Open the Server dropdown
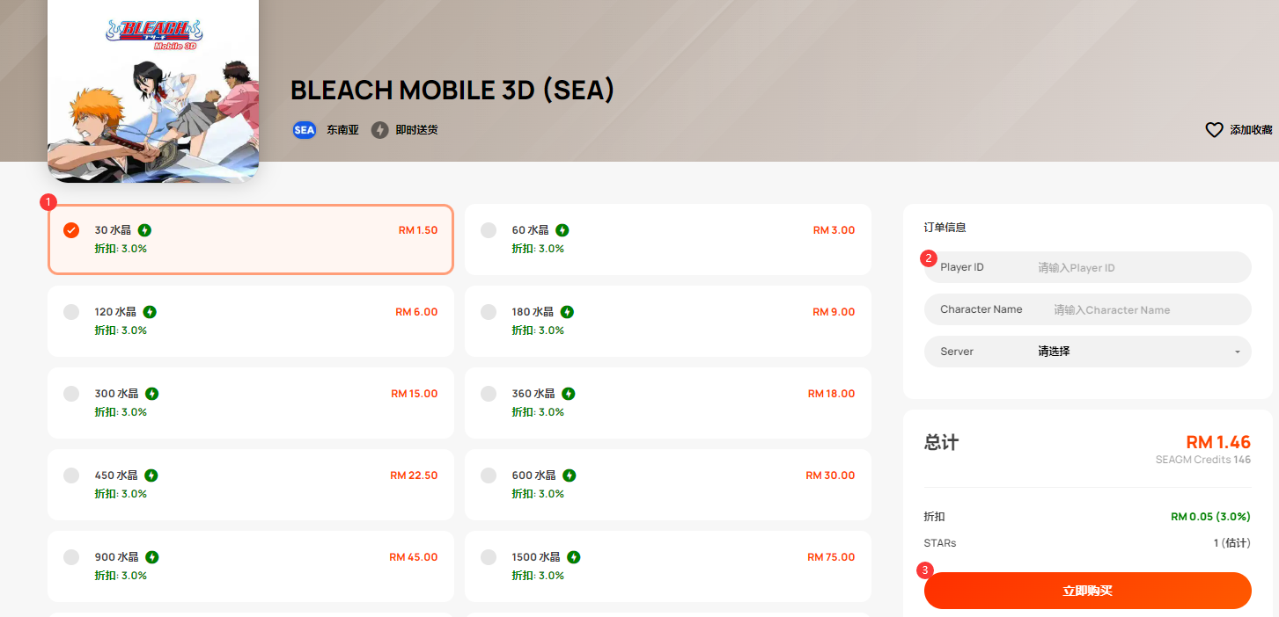Viewport: 1279px width, 617px height. [x=1088, y=352]
